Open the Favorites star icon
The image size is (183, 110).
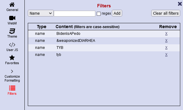click(12, 58)
